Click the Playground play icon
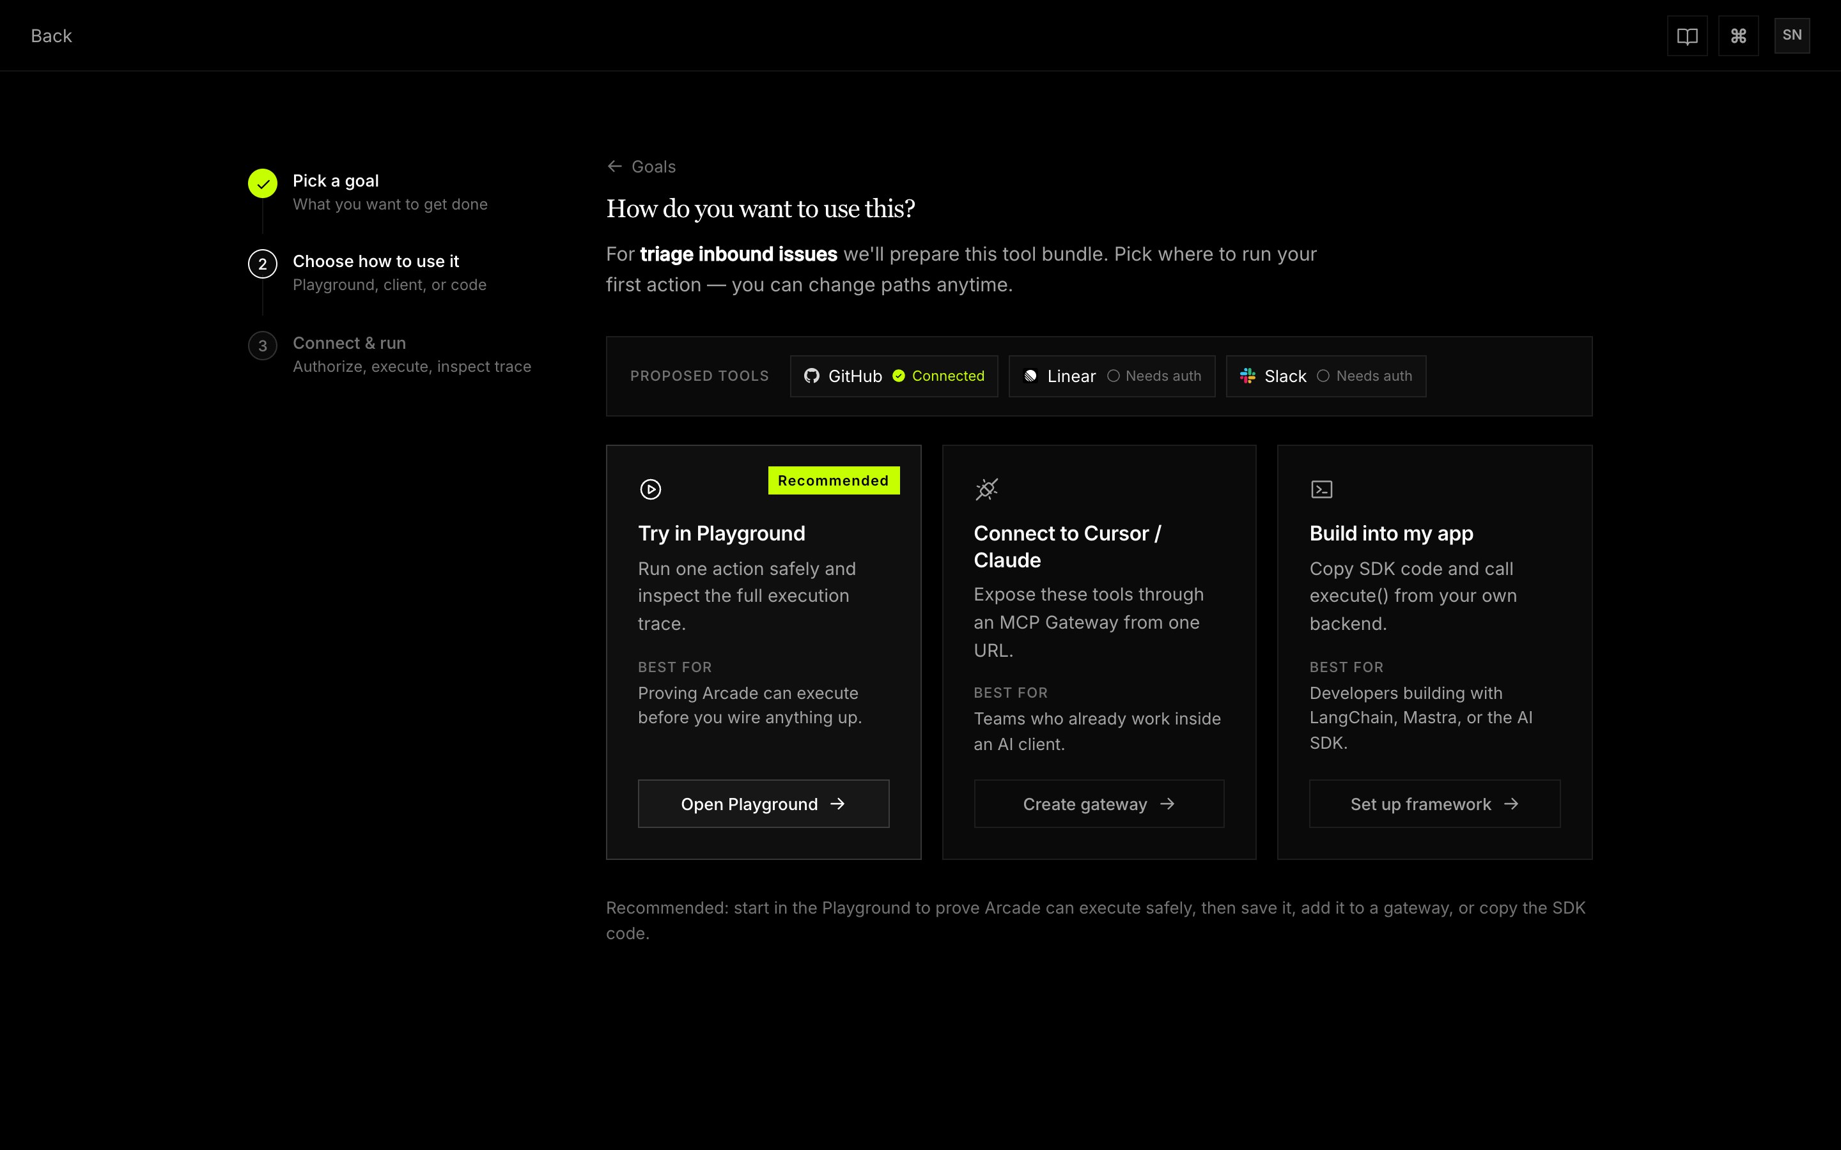The width and height of the screenshot is (1841, 1150). tap(651, 489)
